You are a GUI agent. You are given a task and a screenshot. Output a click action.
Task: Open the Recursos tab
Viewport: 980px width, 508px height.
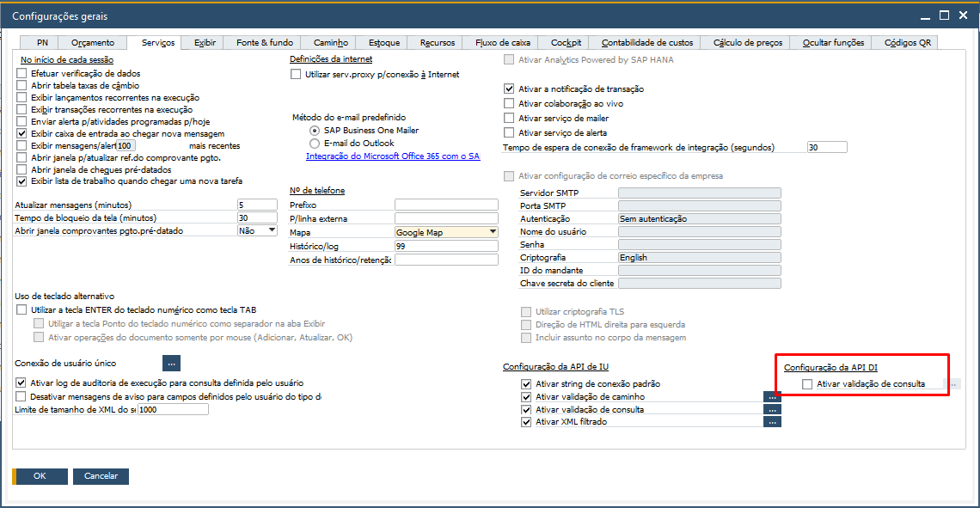(437, 42)
